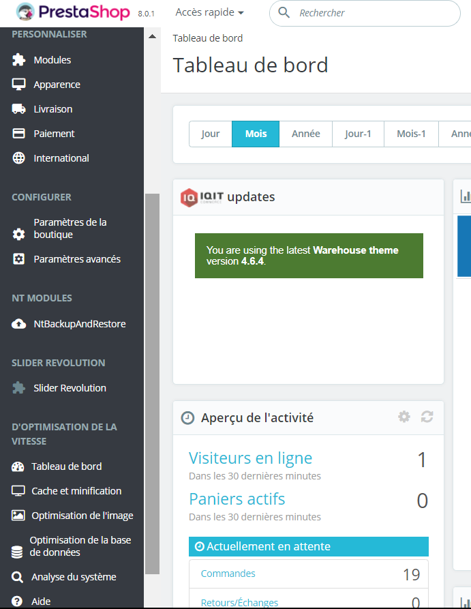471x609 pixels.
Task: Click the bar chart icon in right panel header
Action: point(466,196)
